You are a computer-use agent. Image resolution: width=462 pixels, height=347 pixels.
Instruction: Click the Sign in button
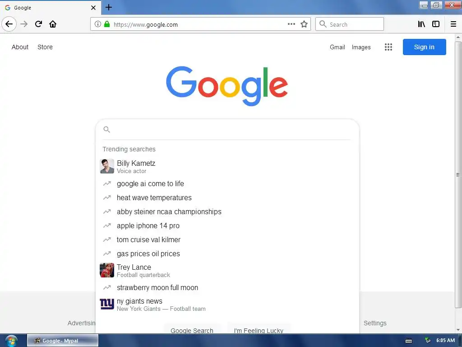[x=424, y=47]
